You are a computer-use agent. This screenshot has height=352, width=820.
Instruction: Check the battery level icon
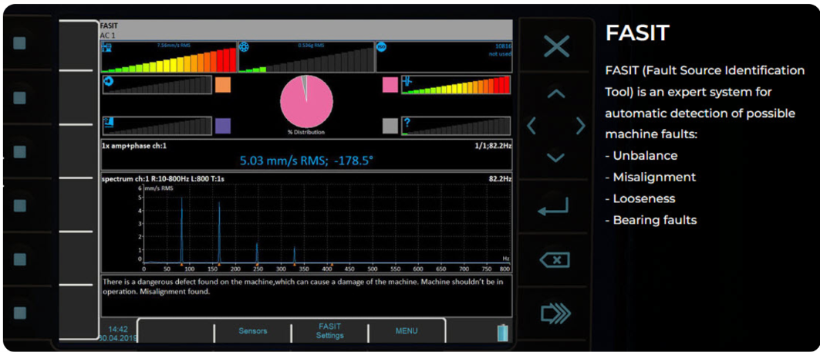coord(502,333)
